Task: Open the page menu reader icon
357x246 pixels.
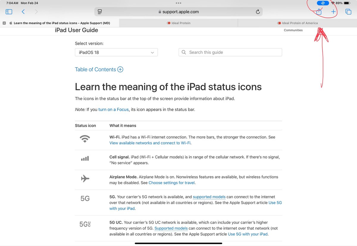Action: point(100,12)
